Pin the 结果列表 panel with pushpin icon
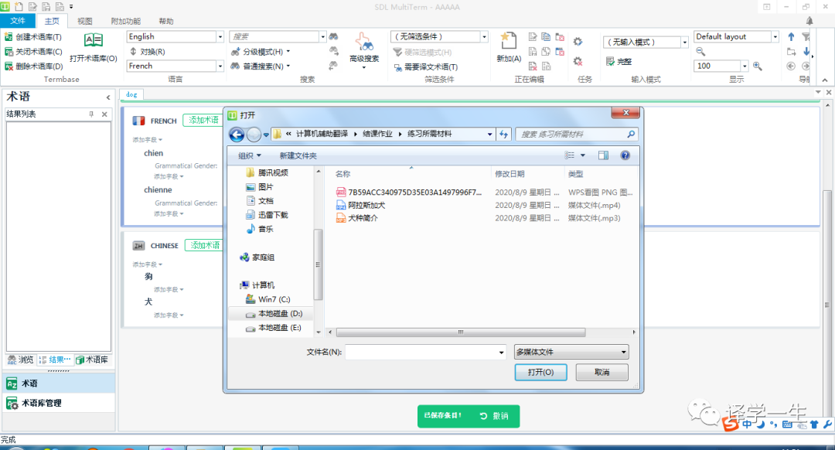835x450 pixels. pyautogui.click(x=91, y=114)
